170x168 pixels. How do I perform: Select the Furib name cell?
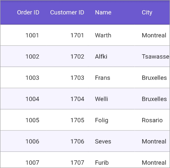[111, 160]
